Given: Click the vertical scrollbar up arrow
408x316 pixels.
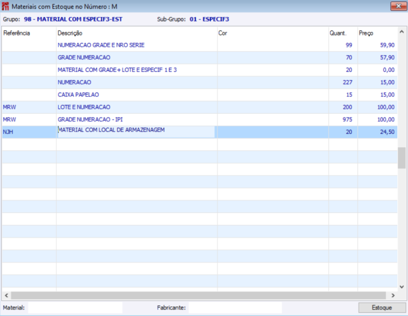Looking at the screenshot, I should [x=402, y=32].
